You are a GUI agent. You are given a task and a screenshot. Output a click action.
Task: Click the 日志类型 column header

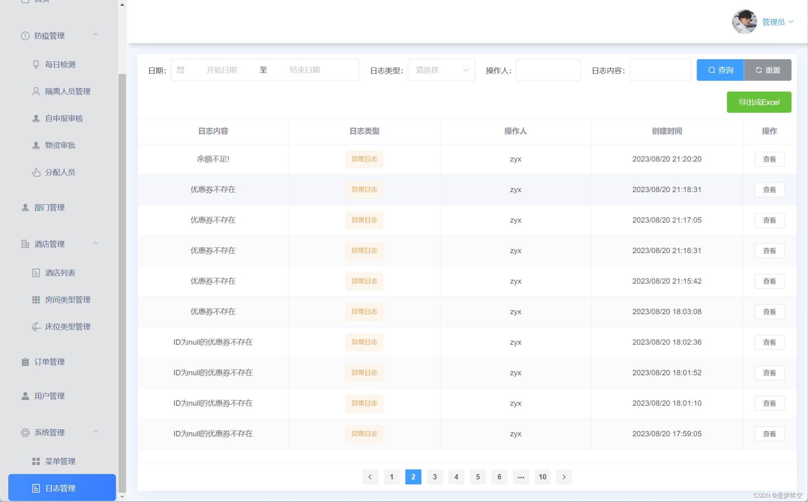(x=364, y=131)
